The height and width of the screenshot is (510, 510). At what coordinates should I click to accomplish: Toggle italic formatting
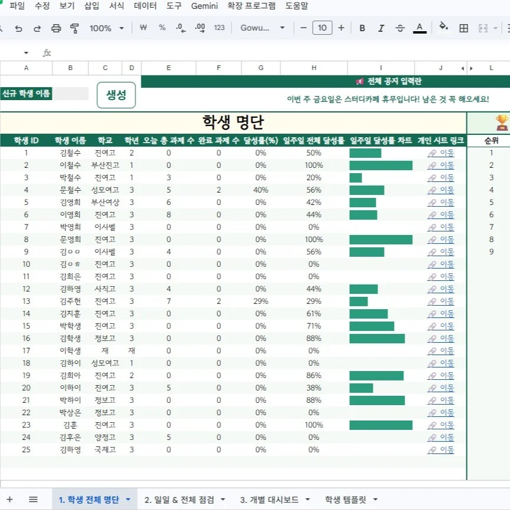point(381,28)
